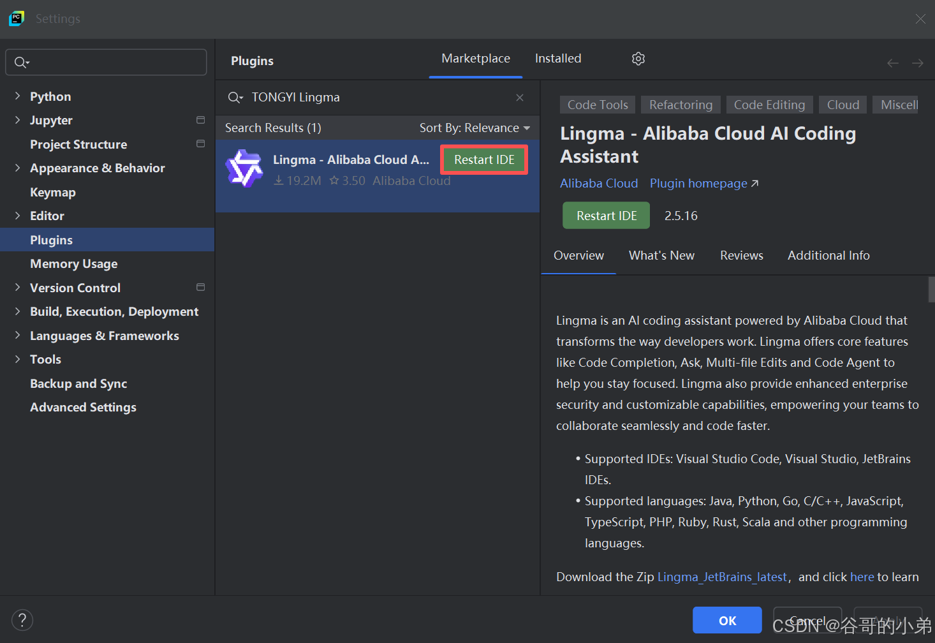Screen dimensions: 935x643
Task: Click the settings search magnifier icon
Action: tap(21, 63)
